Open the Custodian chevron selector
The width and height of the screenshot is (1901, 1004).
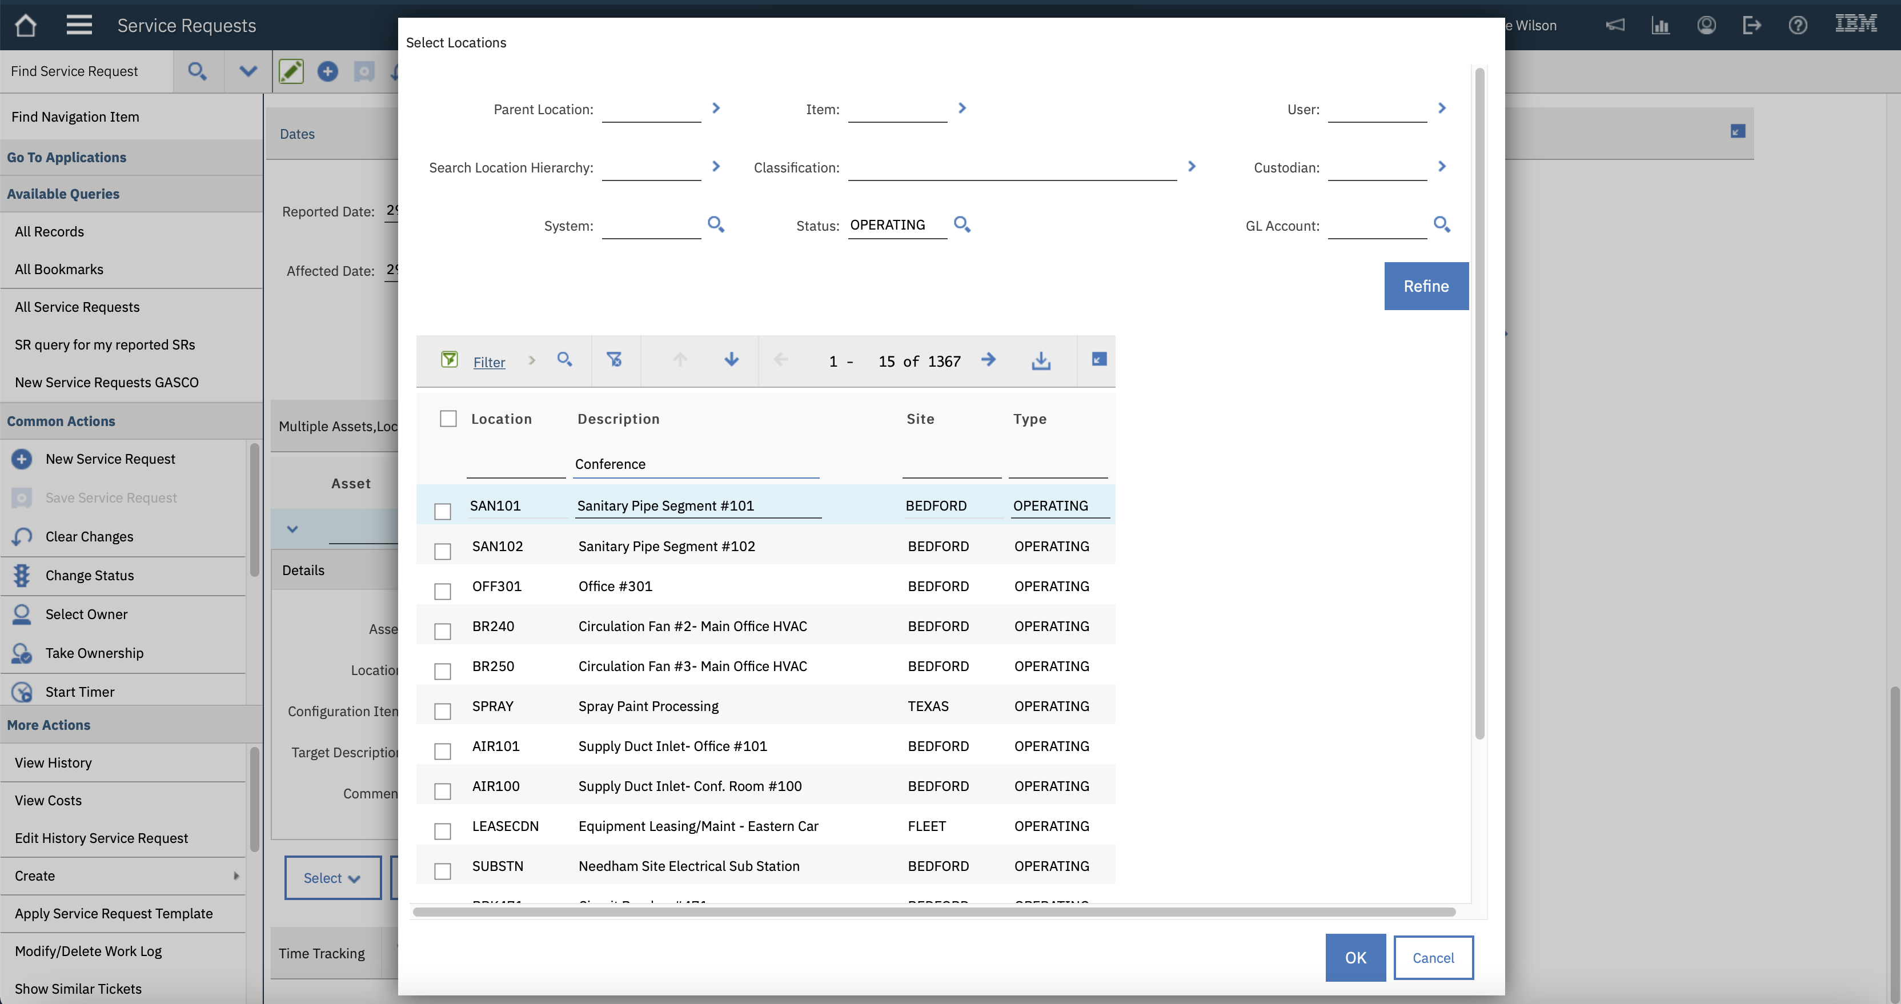[x=1442, y=166]
